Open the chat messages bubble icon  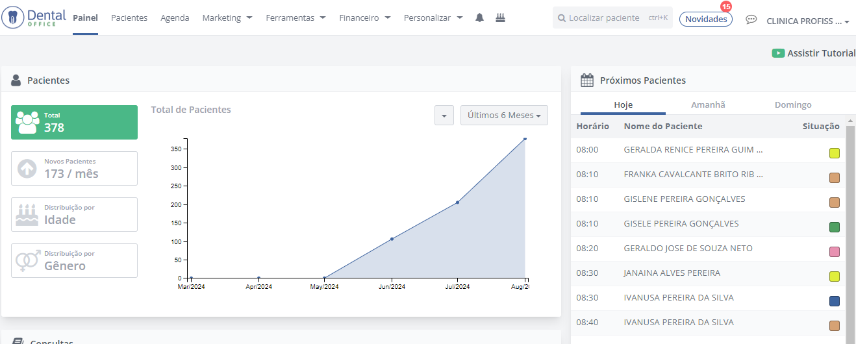[751, 20]
